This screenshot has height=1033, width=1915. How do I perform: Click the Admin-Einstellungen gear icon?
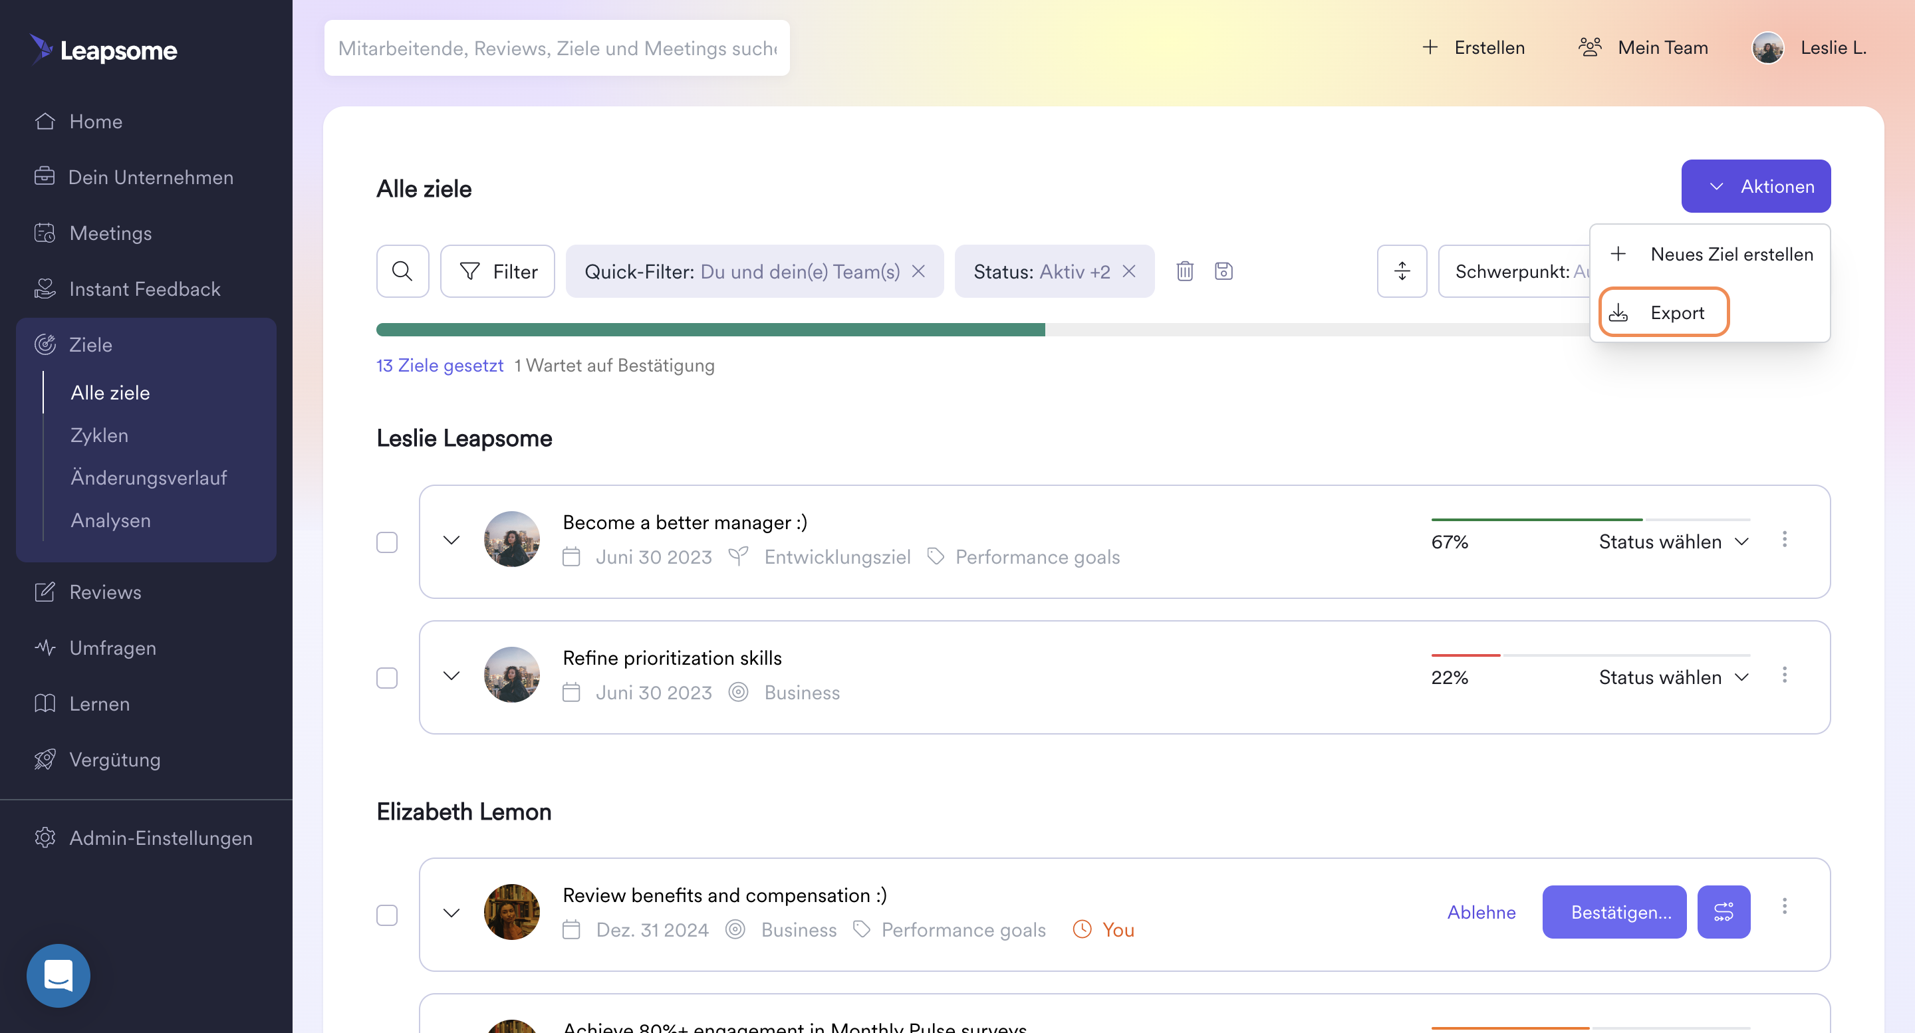tap(45, 838)
